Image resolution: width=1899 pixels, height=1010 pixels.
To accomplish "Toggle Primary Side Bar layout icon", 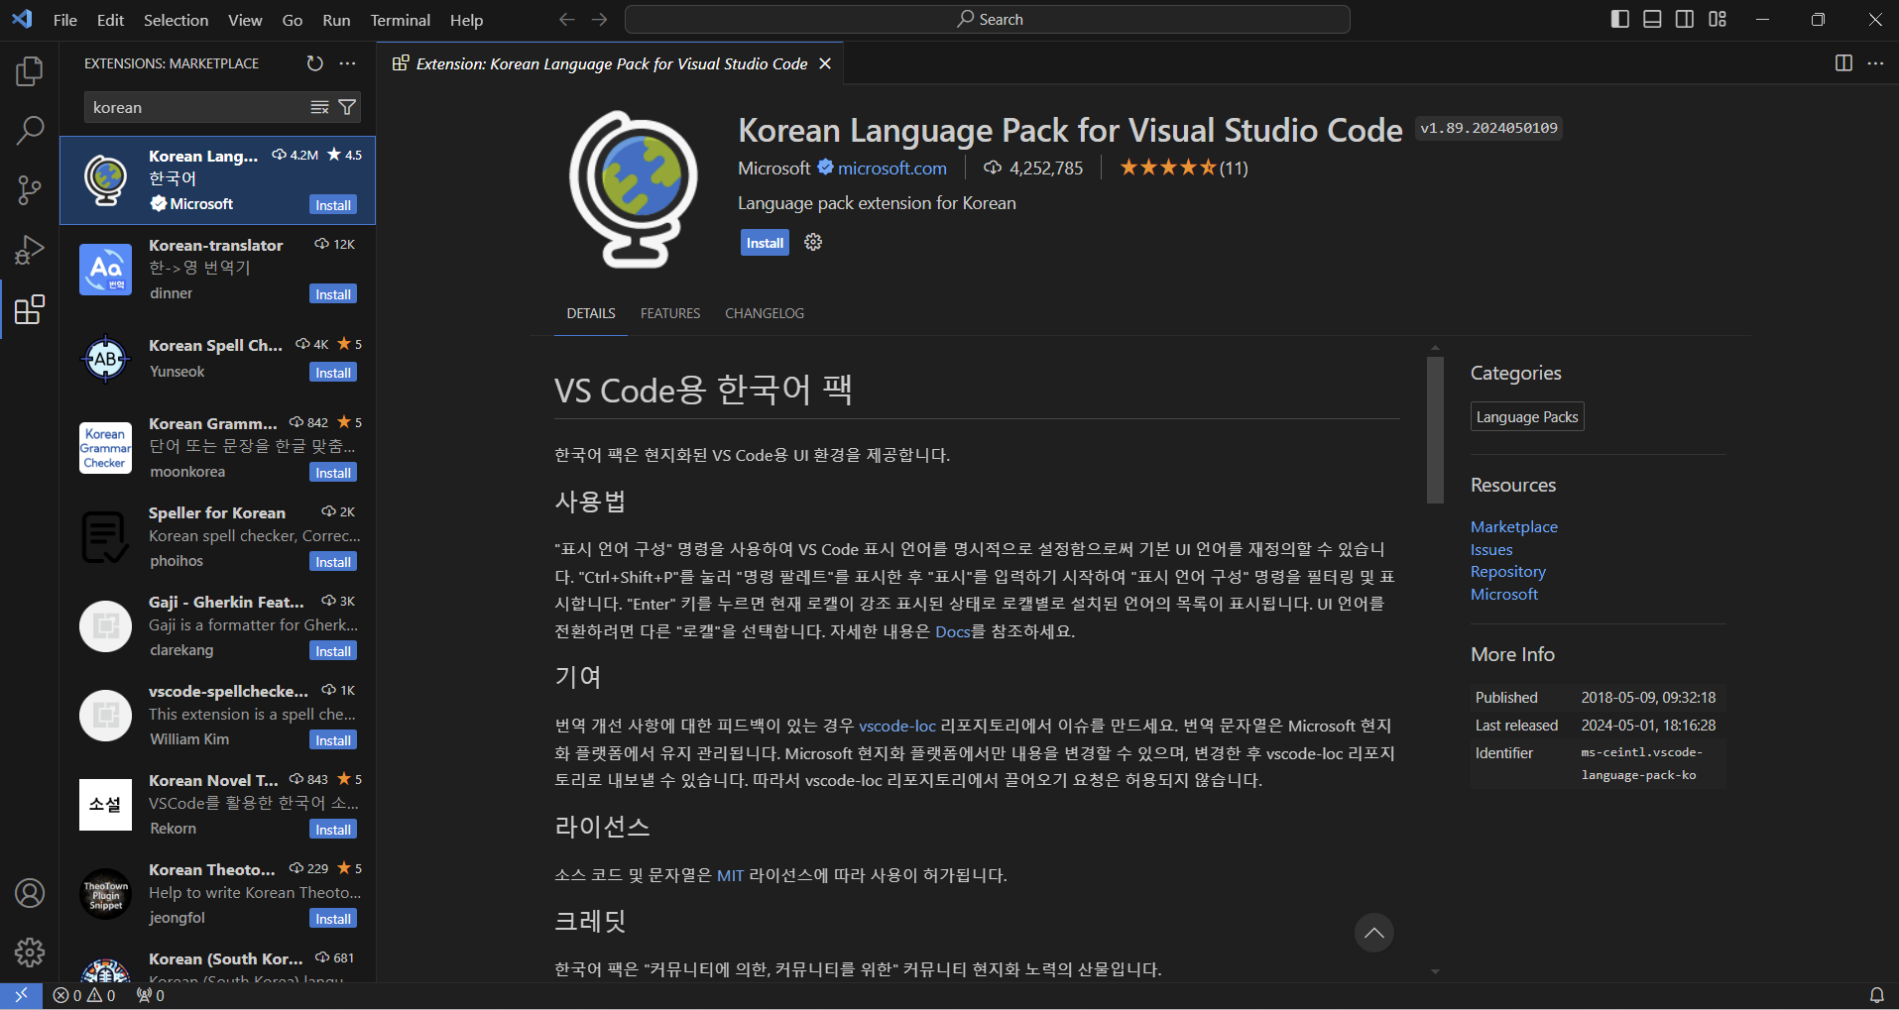I will coord(1620,19).
